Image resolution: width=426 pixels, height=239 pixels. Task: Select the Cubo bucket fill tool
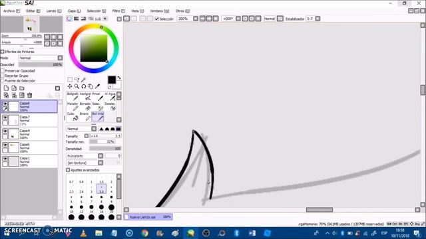[73, 117]
